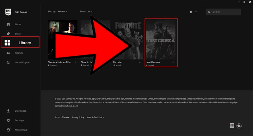Viewport: 253px width, 136px height.
Task: Open Unreal Engine icon in sidebar
Action: (8, 62)
